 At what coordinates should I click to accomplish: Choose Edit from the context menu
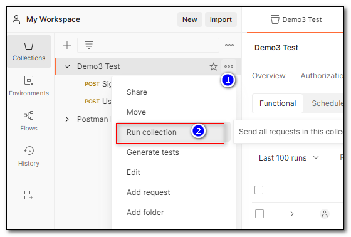click(x=133, y=172)
